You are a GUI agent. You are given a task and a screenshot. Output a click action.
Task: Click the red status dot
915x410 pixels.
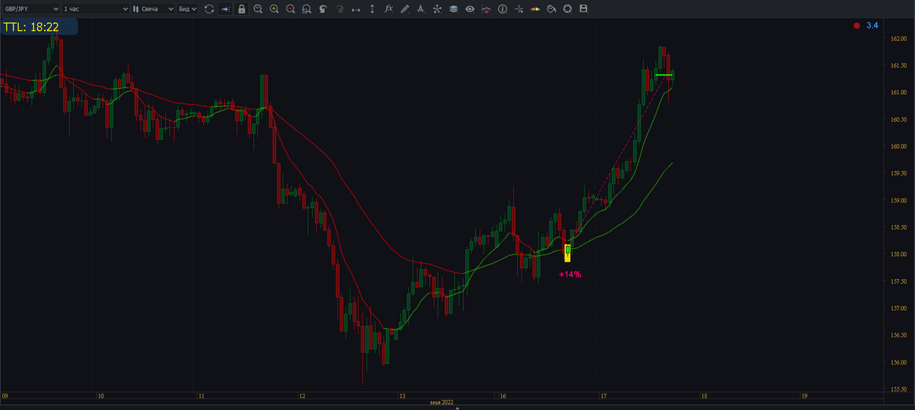(857, 26)
